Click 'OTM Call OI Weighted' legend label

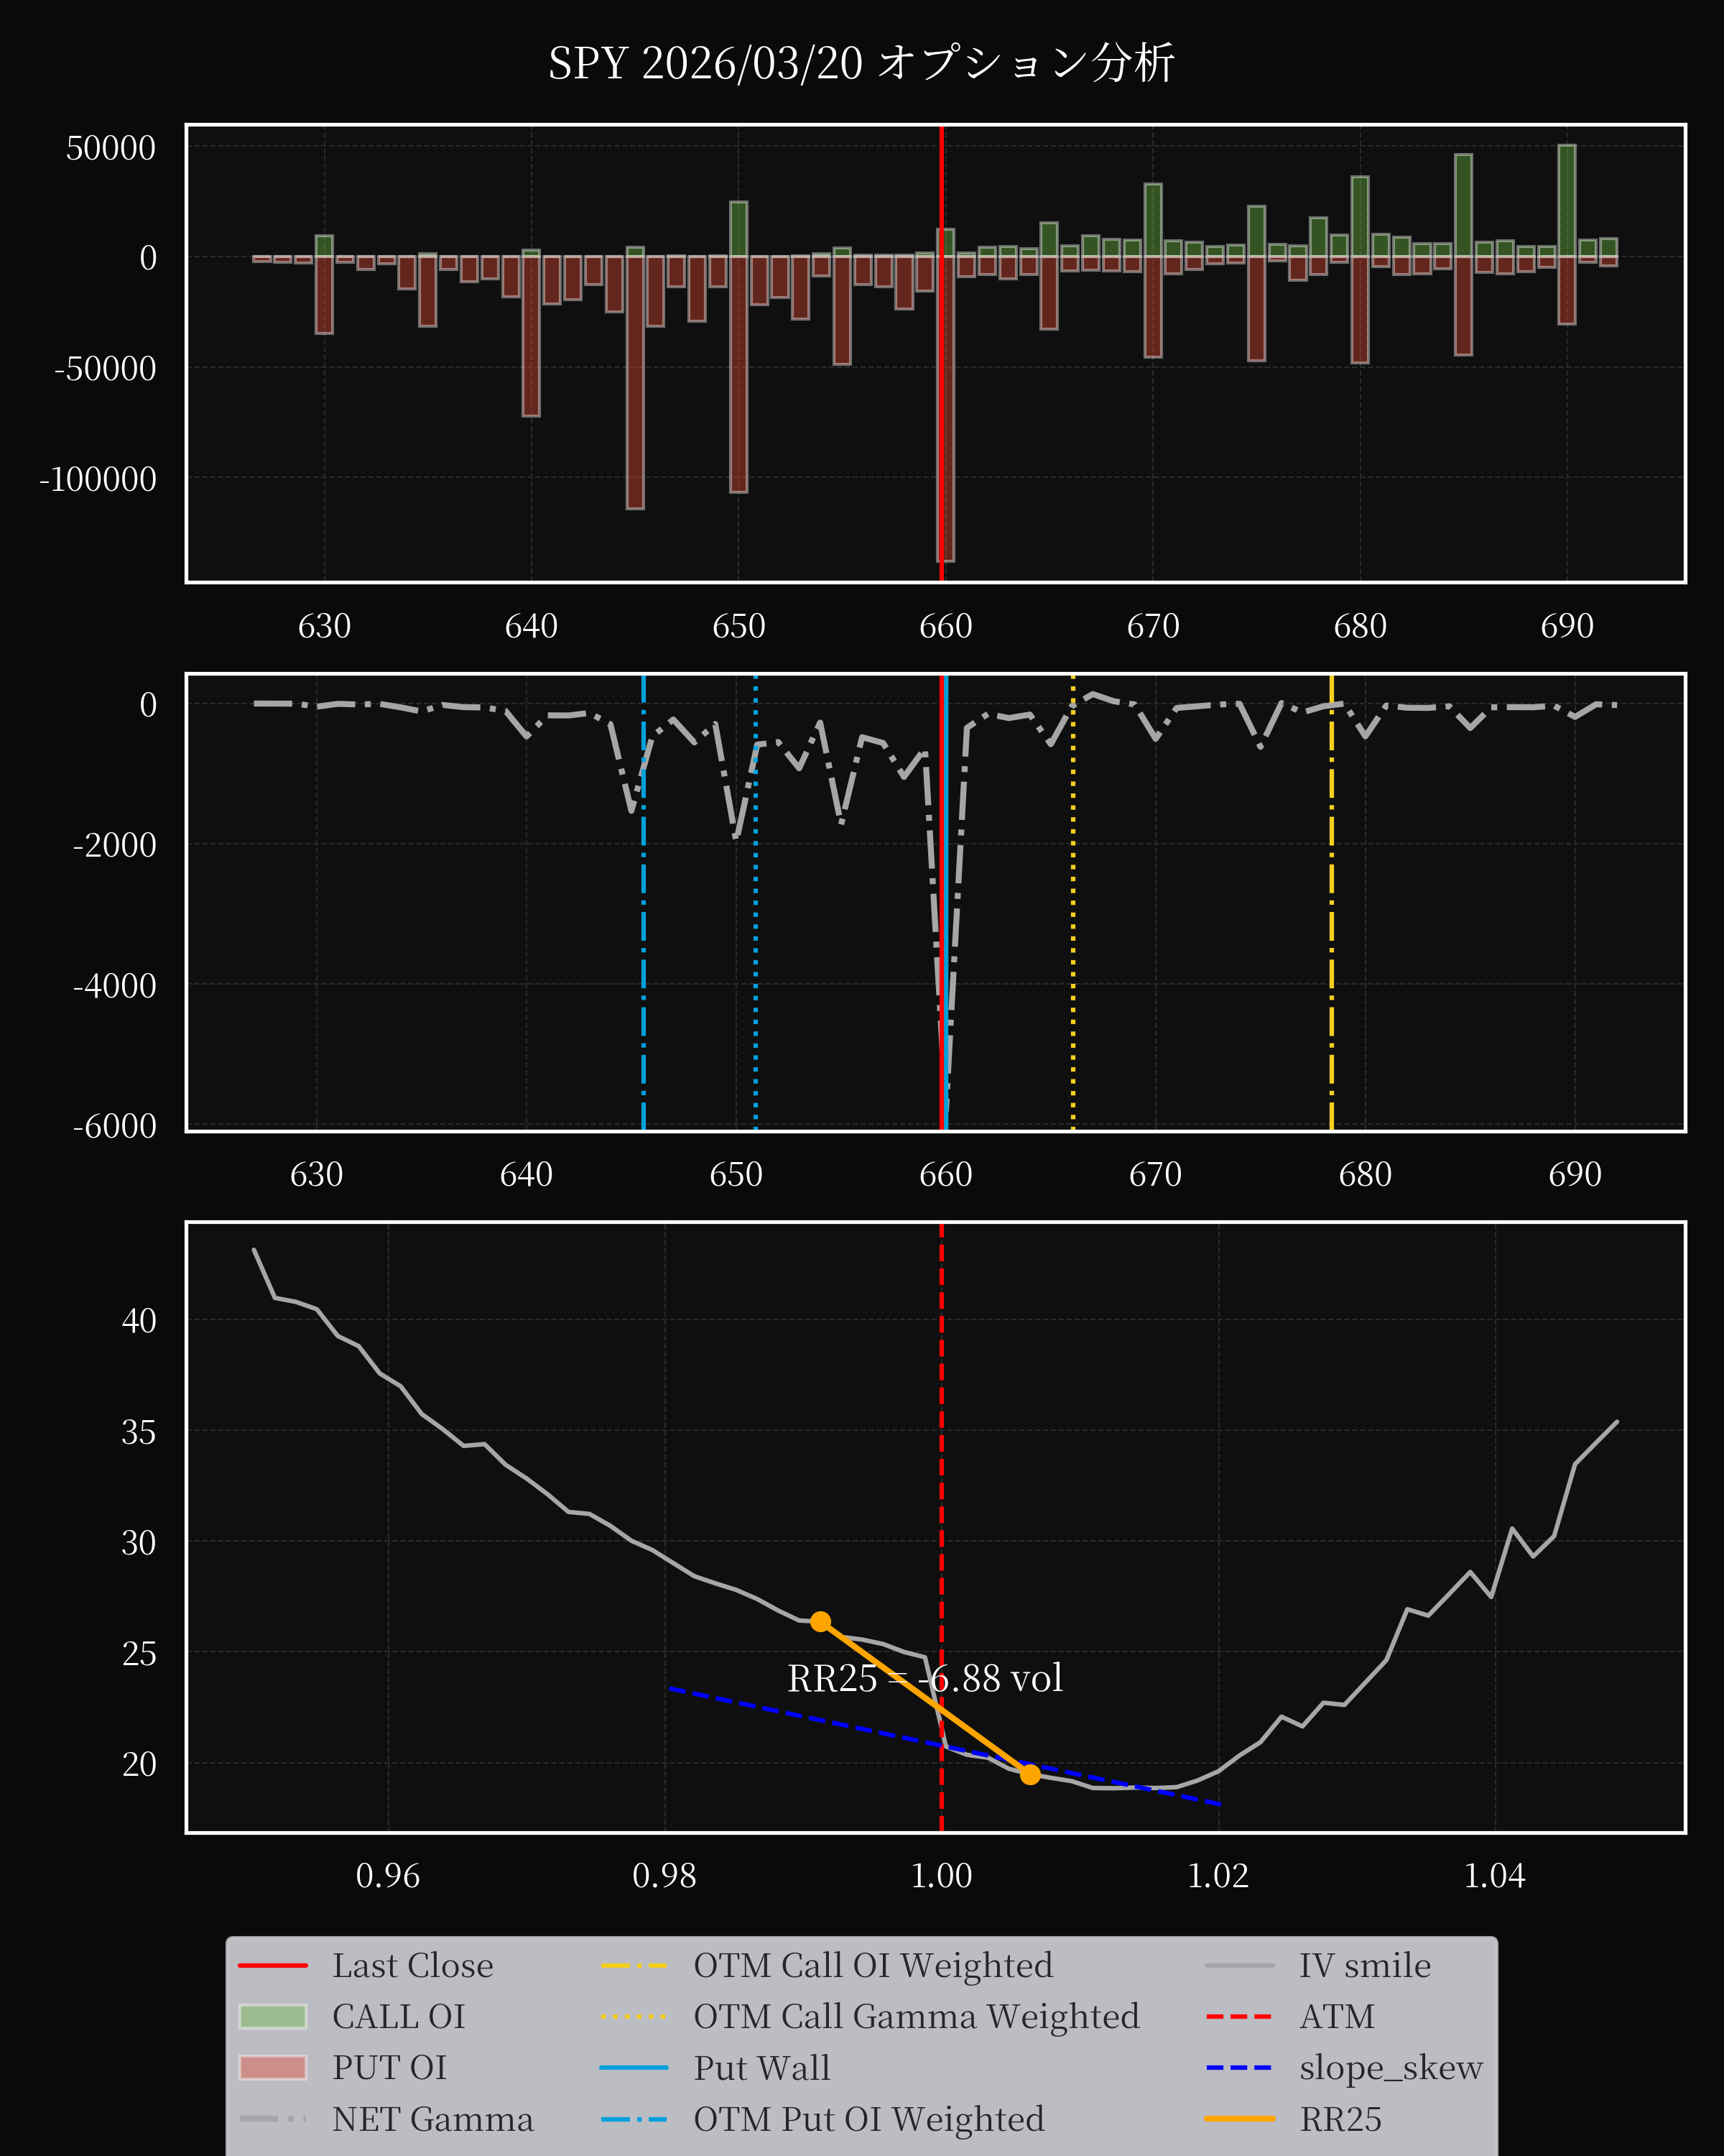coord(873,1965)
